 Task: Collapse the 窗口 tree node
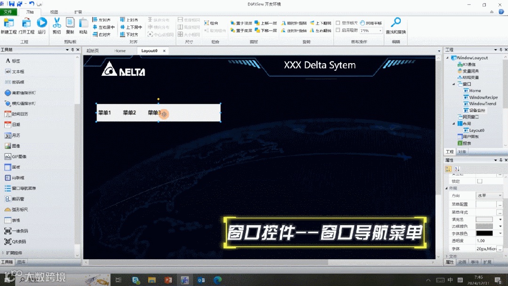(454, 84)
